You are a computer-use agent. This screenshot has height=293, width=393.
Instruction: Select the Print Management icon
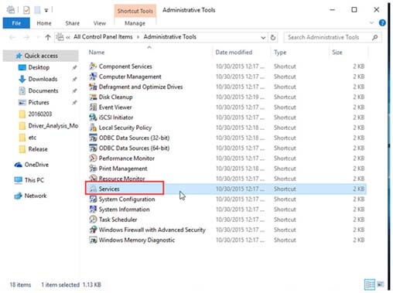[x=93, y=169]
